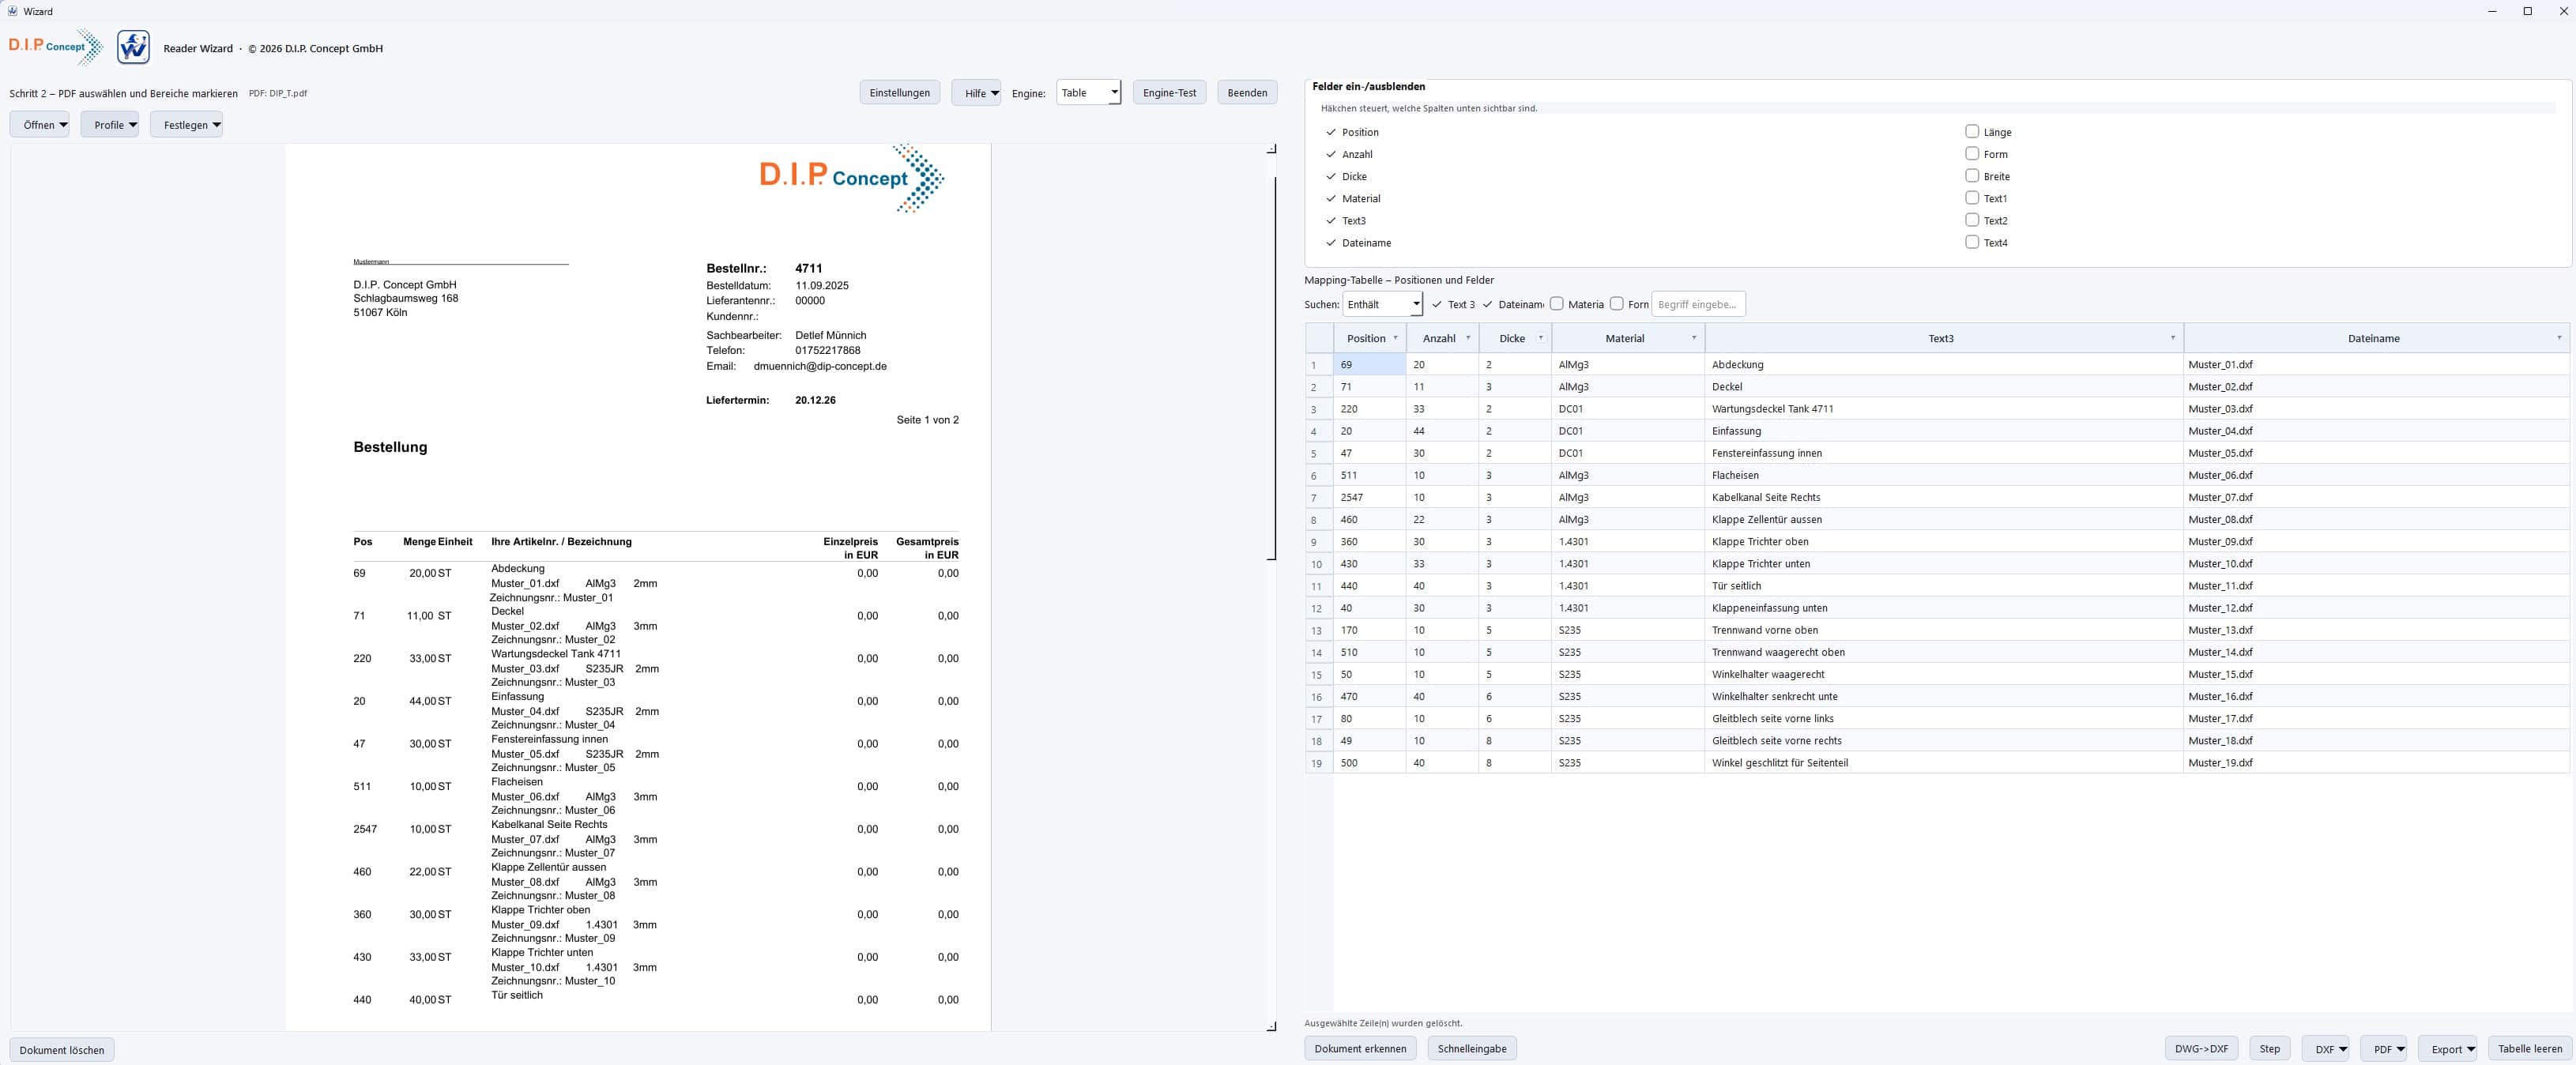Image resolution: width=2576 pixels, height=1065 pixels.
Task: Open the Dicke column filter arrow
Action: pos(1540,338)
